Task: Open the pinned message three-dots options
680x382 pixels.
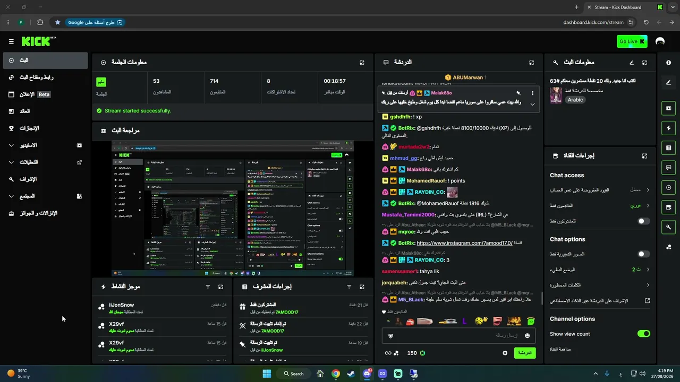Action: (x=532, y=93)
